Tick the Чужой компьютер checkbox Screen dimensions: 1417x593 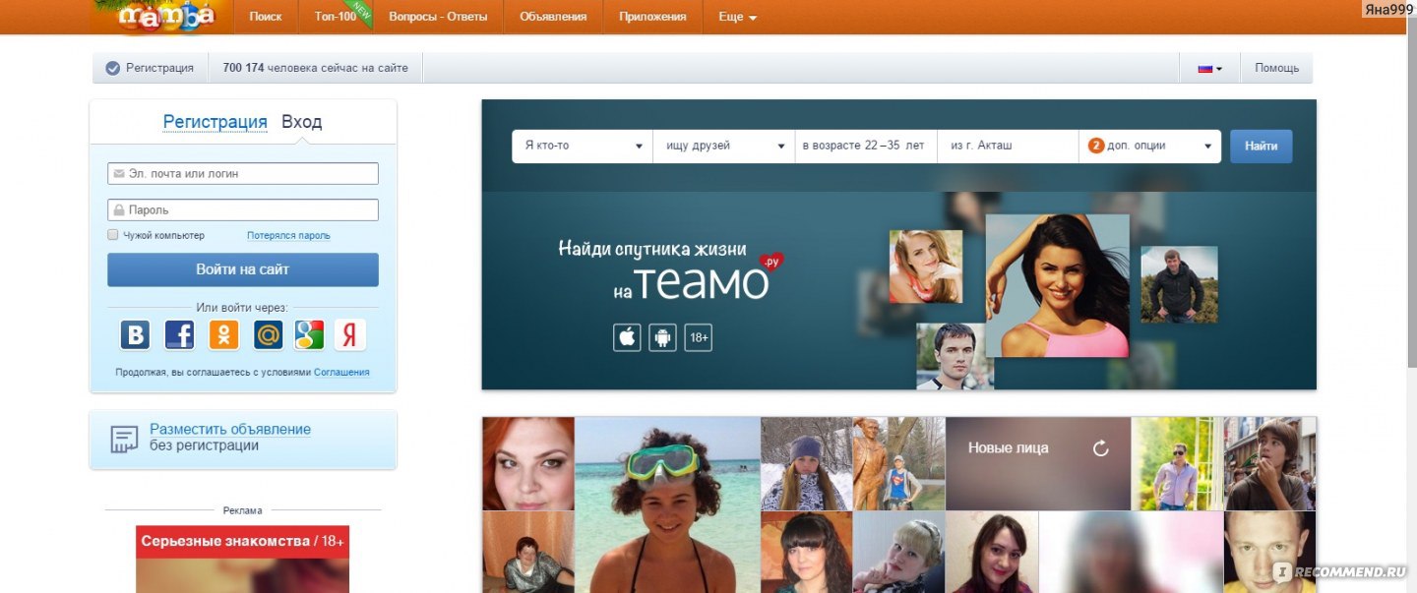(113, 235)
